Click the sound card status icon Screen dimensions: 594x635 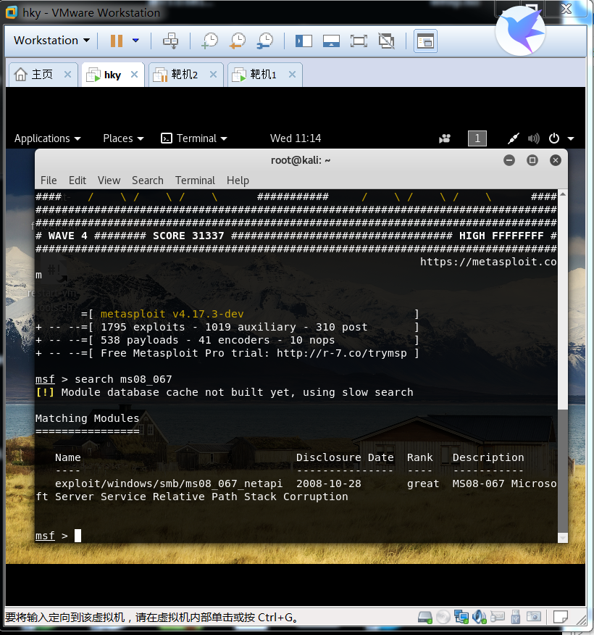pos(479,617)
